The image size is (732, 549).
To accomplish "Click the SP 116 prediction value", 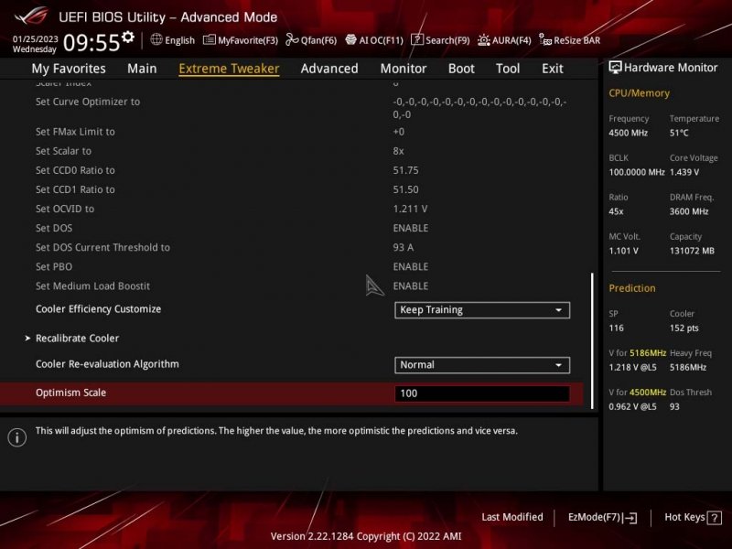I will tap(616, 328).
